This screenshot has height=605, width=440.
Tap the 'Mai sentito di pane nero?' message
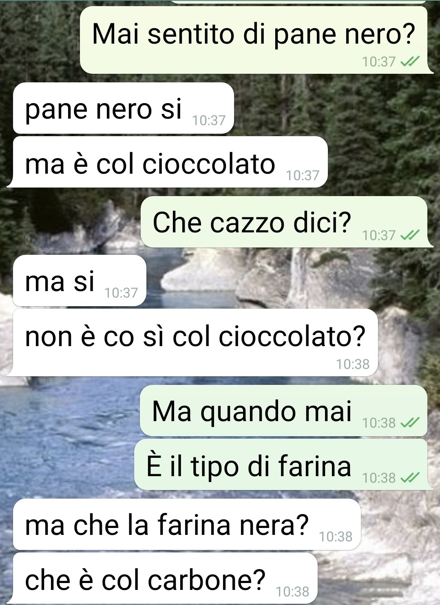tap(254, 40)
